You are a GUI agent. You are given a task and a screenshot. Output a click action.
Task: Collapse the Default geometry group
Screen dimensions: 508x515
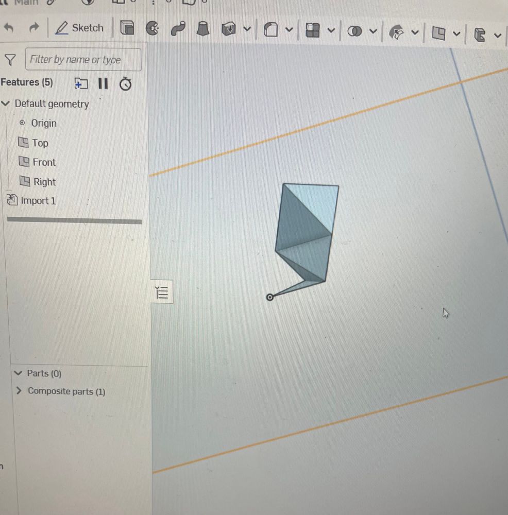click(x=6, y=104)
